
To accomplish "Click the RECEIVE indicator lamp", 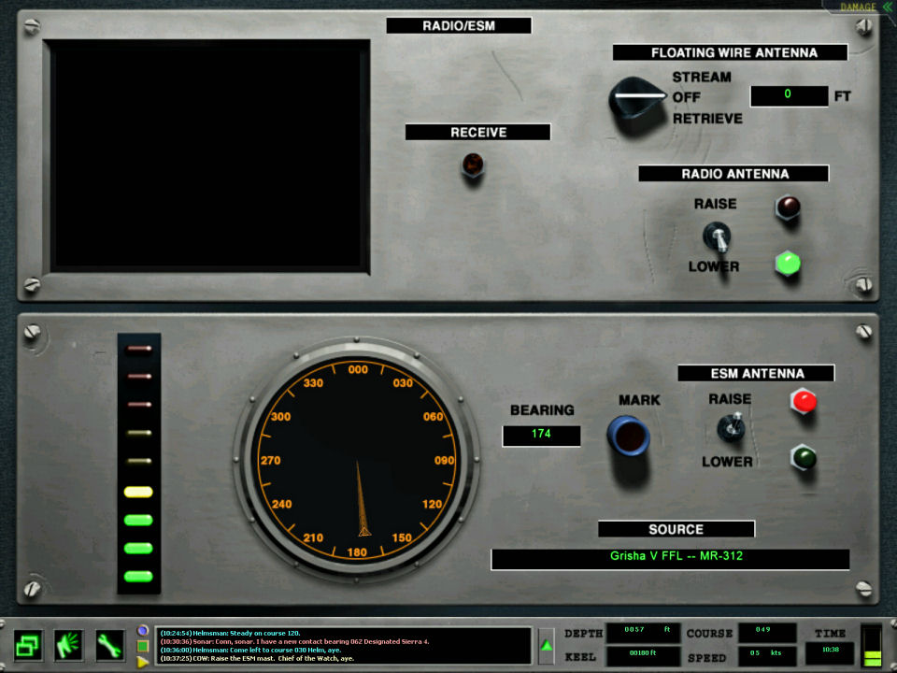I will (x=473, y=165).
